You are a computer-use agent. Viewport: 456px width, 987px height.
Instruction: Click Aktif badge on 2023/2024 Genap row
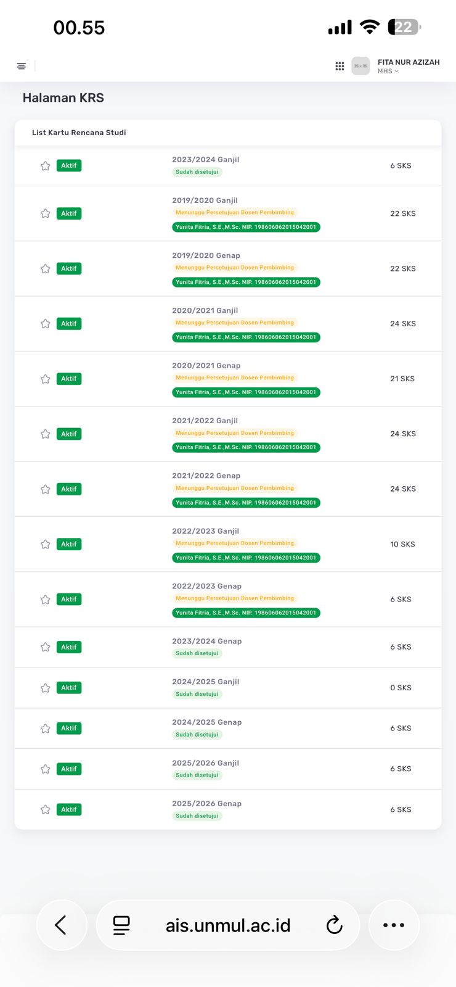69,647
